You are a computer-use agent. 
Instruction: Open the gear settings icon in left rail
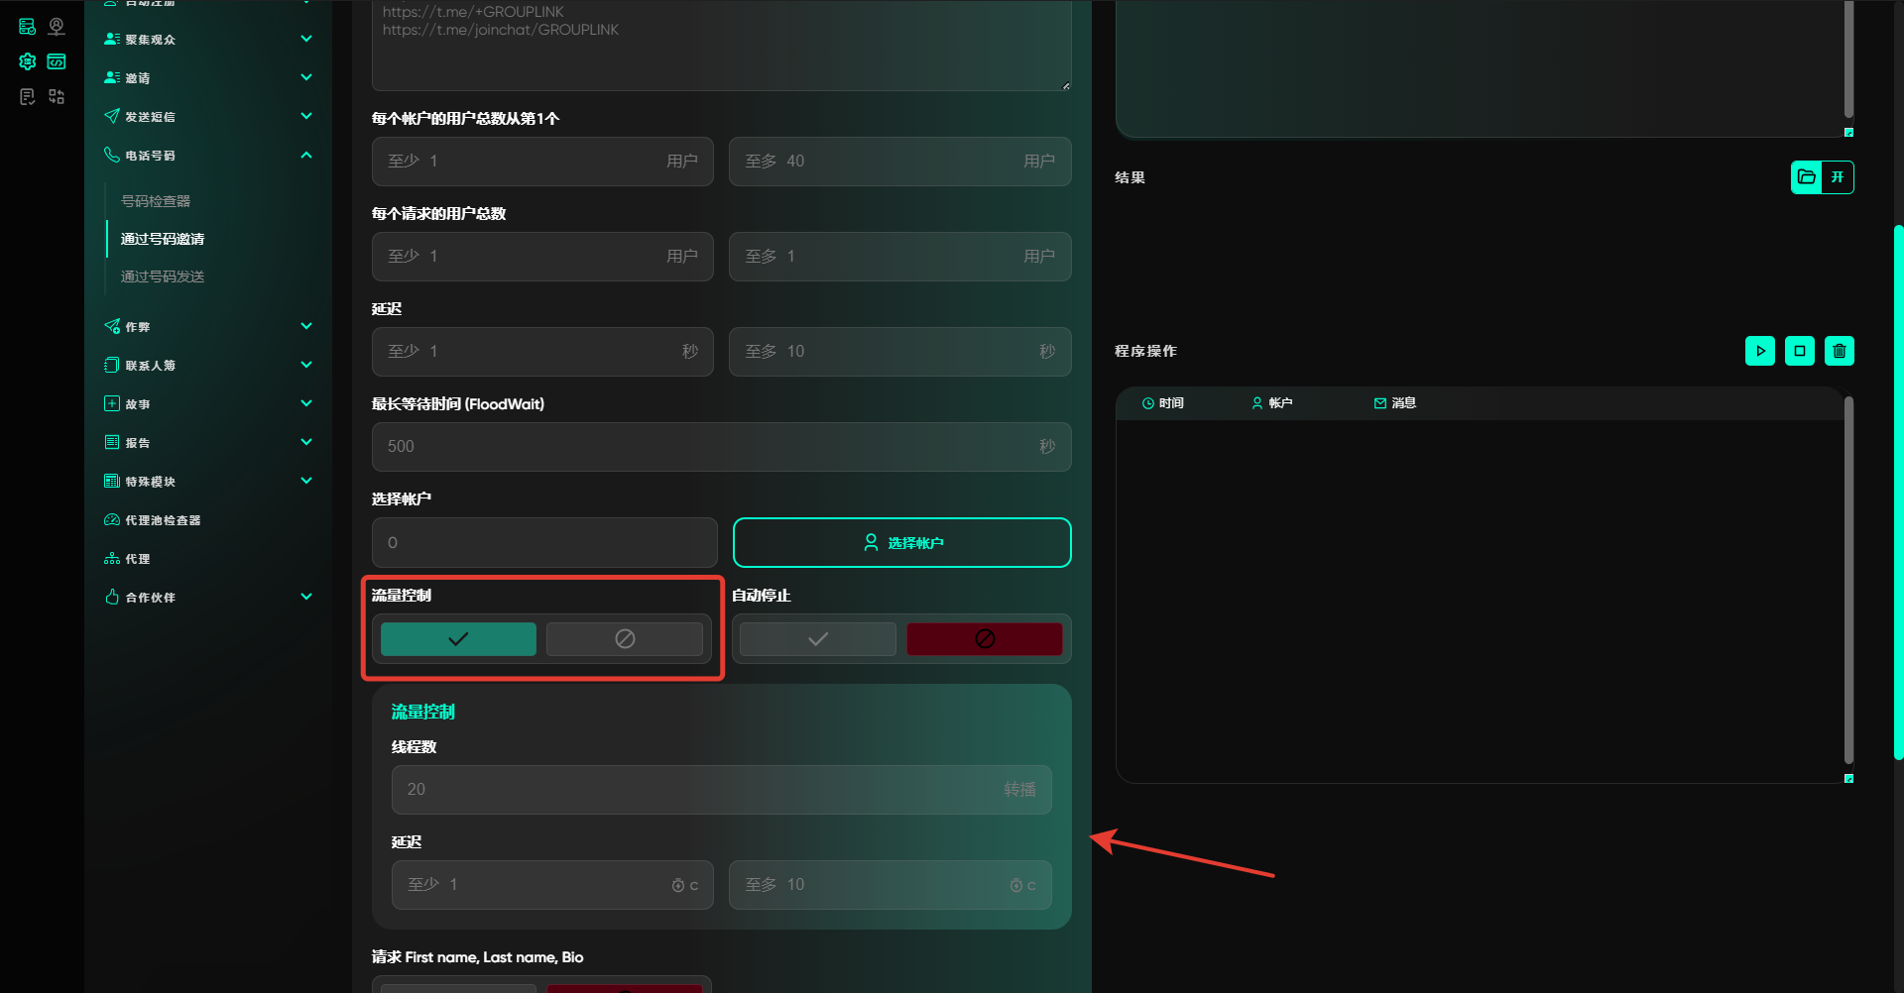(27, 61)
